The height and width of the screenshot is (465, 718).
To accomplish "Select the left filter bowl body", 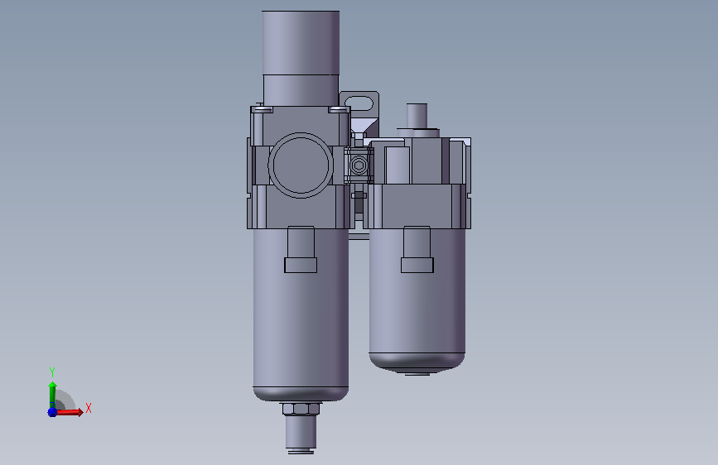I will 301,316.
